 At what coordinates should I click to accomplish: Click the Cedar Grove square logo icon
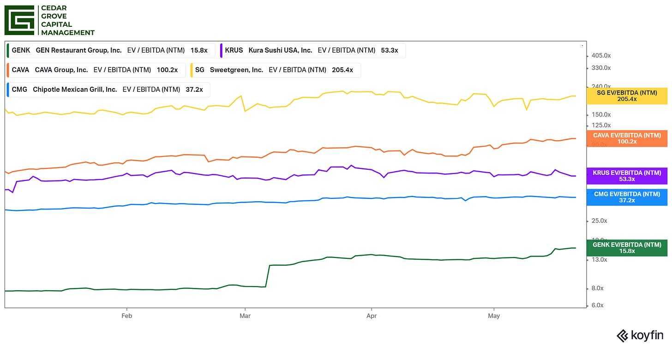19,20
